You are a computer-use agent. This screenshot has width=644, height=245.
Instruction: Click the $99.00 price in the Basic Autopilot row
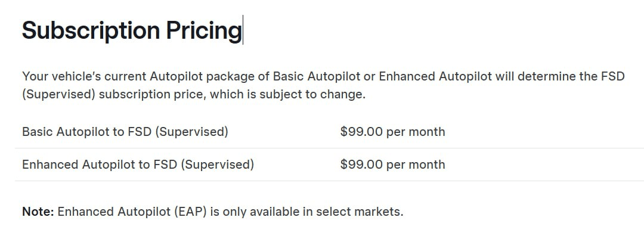361,132
